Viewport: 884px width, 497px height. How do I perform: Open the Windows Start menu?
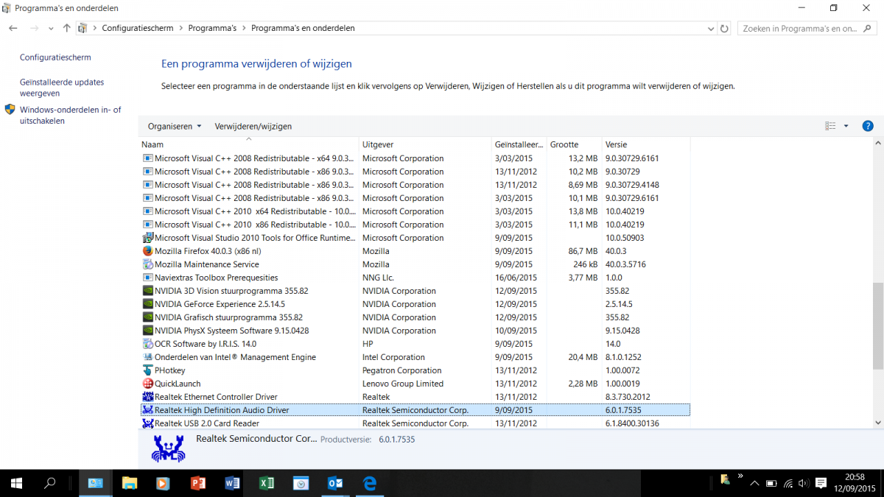[x=16, y=483]
